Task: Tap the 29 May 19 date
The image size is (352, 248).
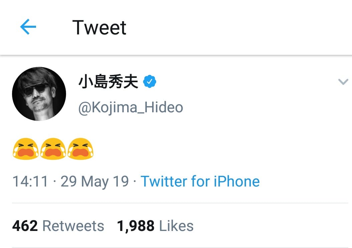Action: coord(95,181)
